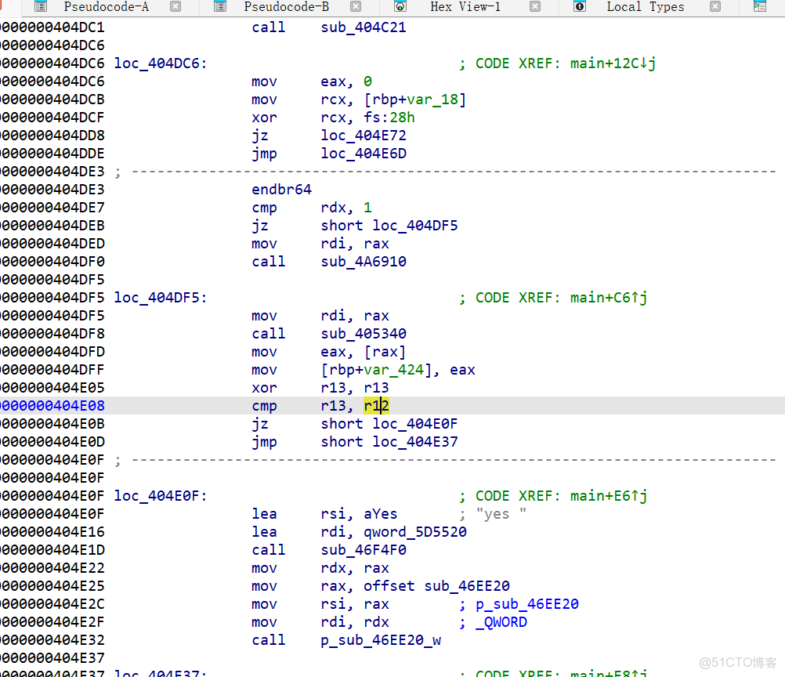
Task: Select the Pseudocode-A tab
Action: click(x=107, y=7)
